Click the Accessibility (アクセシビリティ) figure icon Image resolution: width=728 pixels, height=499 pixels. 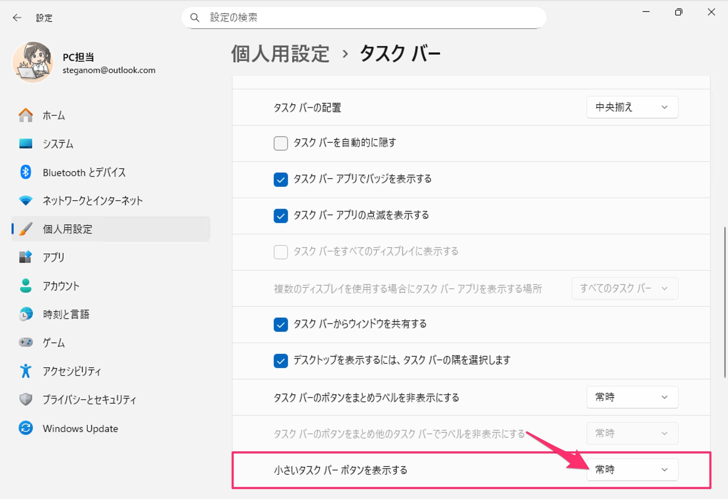click(26, 371)
